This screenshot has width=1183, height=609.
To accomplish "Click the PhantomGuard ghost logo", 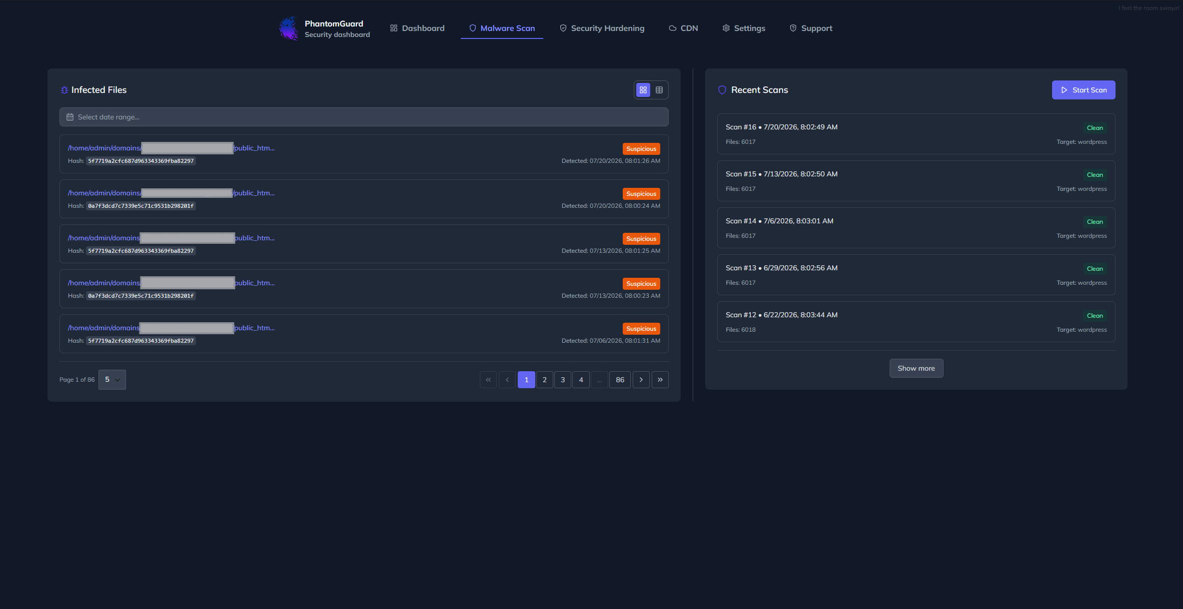I will (289, 28).
